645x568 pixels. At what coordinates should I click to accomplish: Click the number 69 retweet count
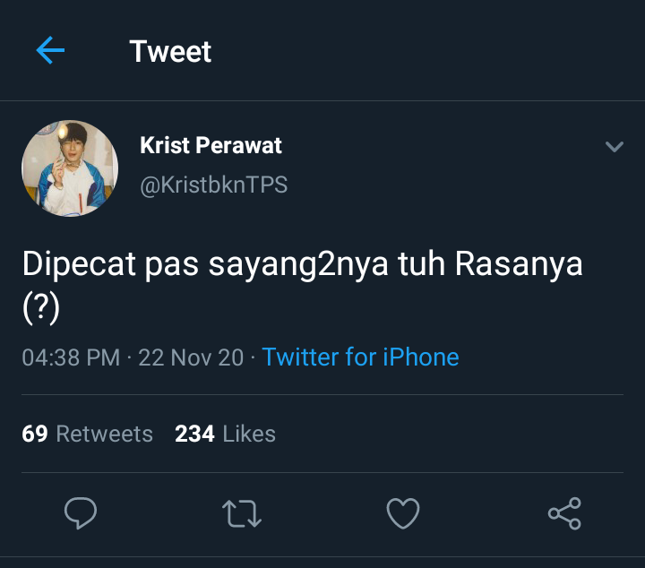point(35,434)
